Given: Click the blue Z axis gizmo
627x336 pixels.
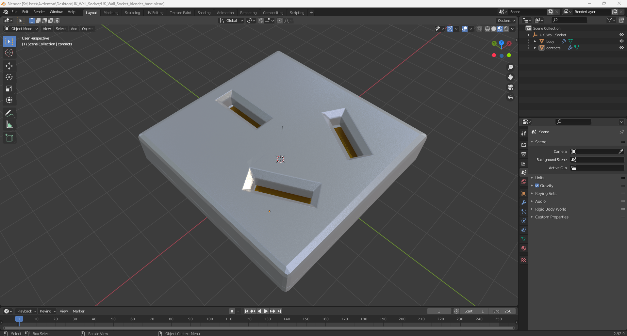Looking at the screenshot, I should (502, 42).
